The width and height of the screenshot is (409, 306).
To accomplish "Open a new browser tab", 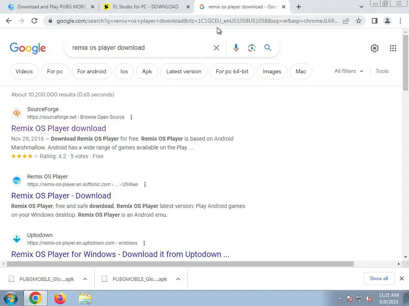I will (299, 7).
